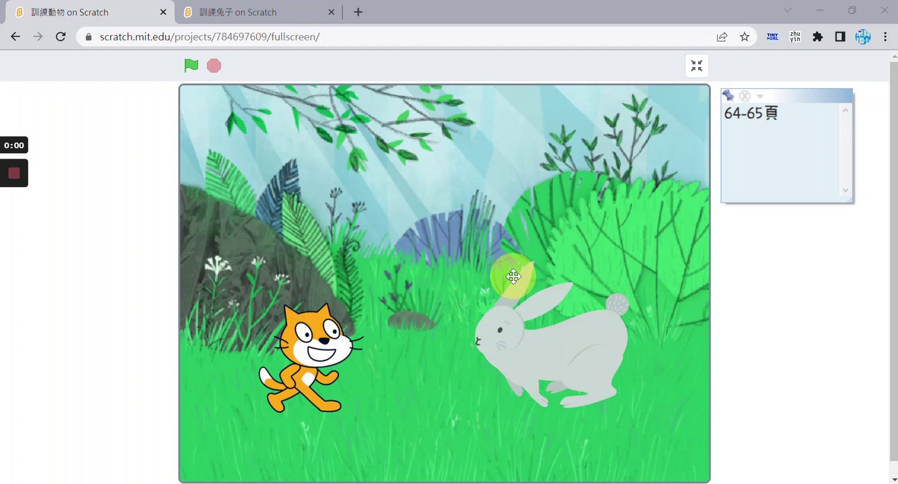Click the green flag to start project

(x=191, y=65)
